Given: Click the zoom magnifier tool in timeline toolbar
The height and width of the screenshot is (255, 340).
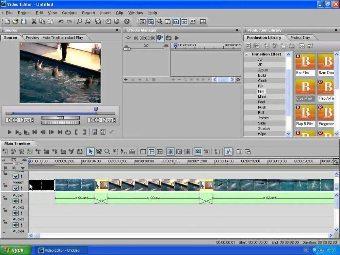Looking at the screenshot, I should [x=107, y=152].
